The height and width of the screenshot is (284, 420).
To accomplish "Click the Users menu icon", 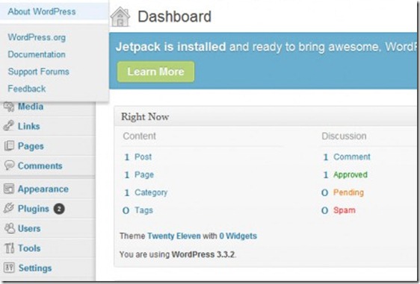I will [10, 228].
